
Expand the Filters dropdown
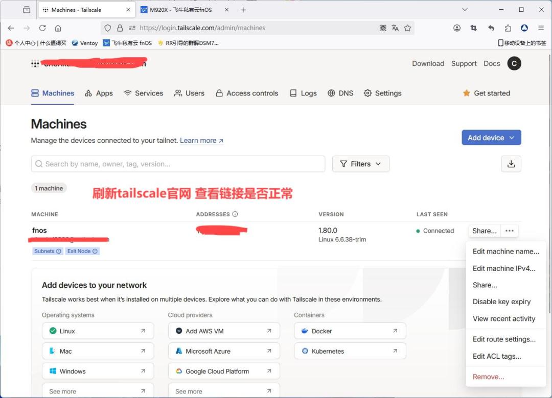point(360,164)
